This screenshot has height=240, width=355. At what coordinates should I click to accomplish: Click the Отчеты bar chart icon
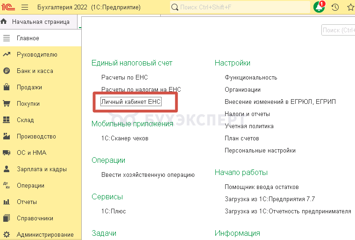click(x=7, y=202)
